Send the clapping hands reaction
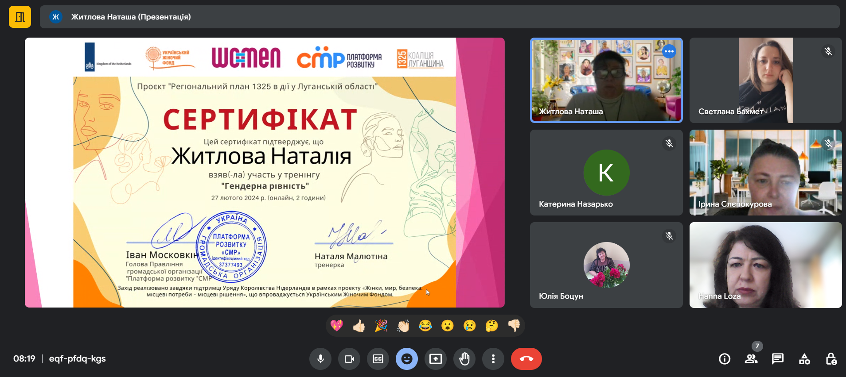 [403, 326]
